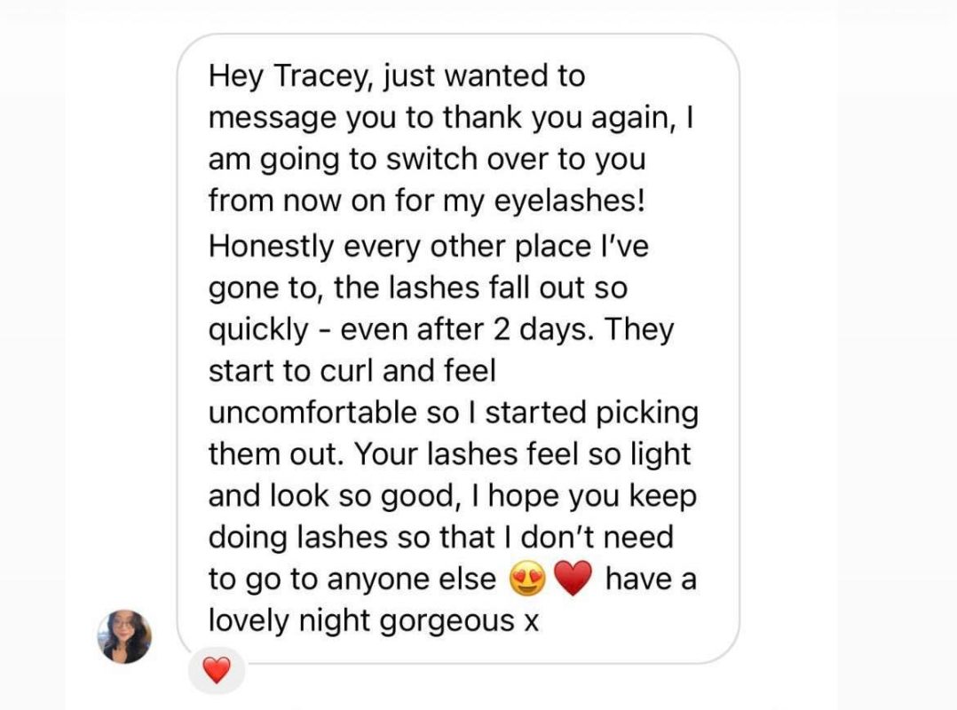Click the red heart reaction below the message
The width and height of the screenshot is (957, 710).
coord(217,670)
